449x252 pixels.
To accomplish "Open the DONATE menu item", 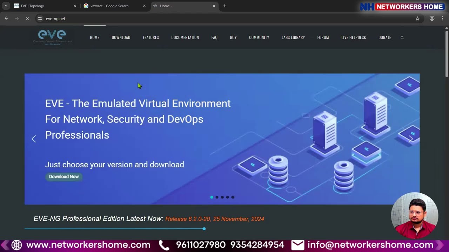I will (385, 37).
